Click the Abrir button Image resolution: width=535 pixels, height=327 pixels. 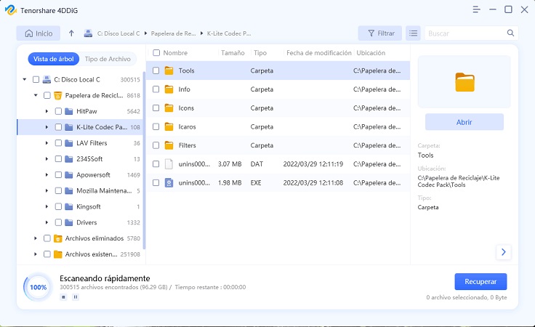[464, 122]
